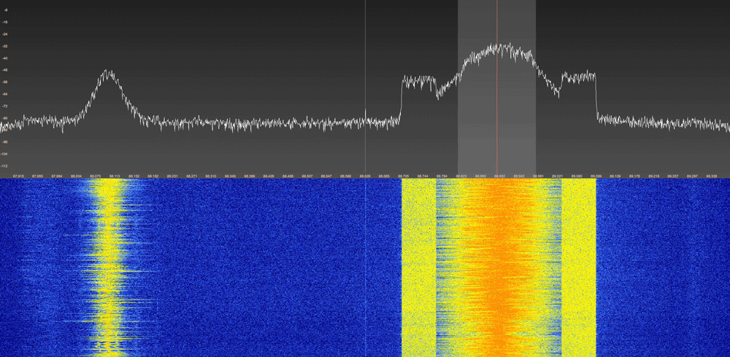The width and height of the screenshot is (730, 357).
Task: Click the right yellow sideband in waterfall
Action: [579, 270]
